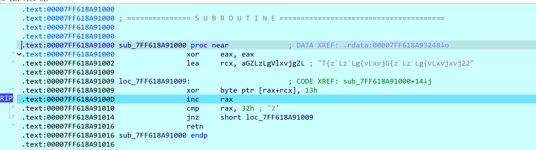Select the retn instruction
The height and width of the screenshot is (150, 536).
[195, 126]
